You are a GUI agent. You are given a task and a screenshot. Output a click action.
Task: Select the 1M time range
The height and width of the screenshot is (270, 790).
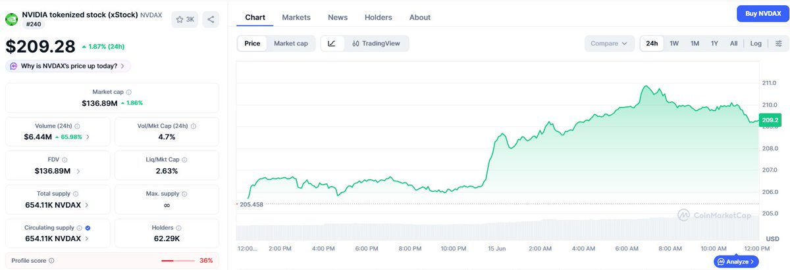coord(695,43)
